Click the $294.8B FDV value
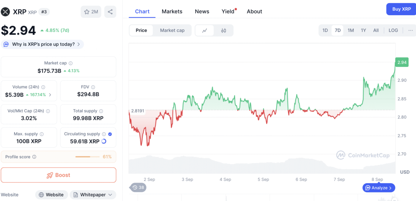 pyautogui.click(x=88, y=94)
